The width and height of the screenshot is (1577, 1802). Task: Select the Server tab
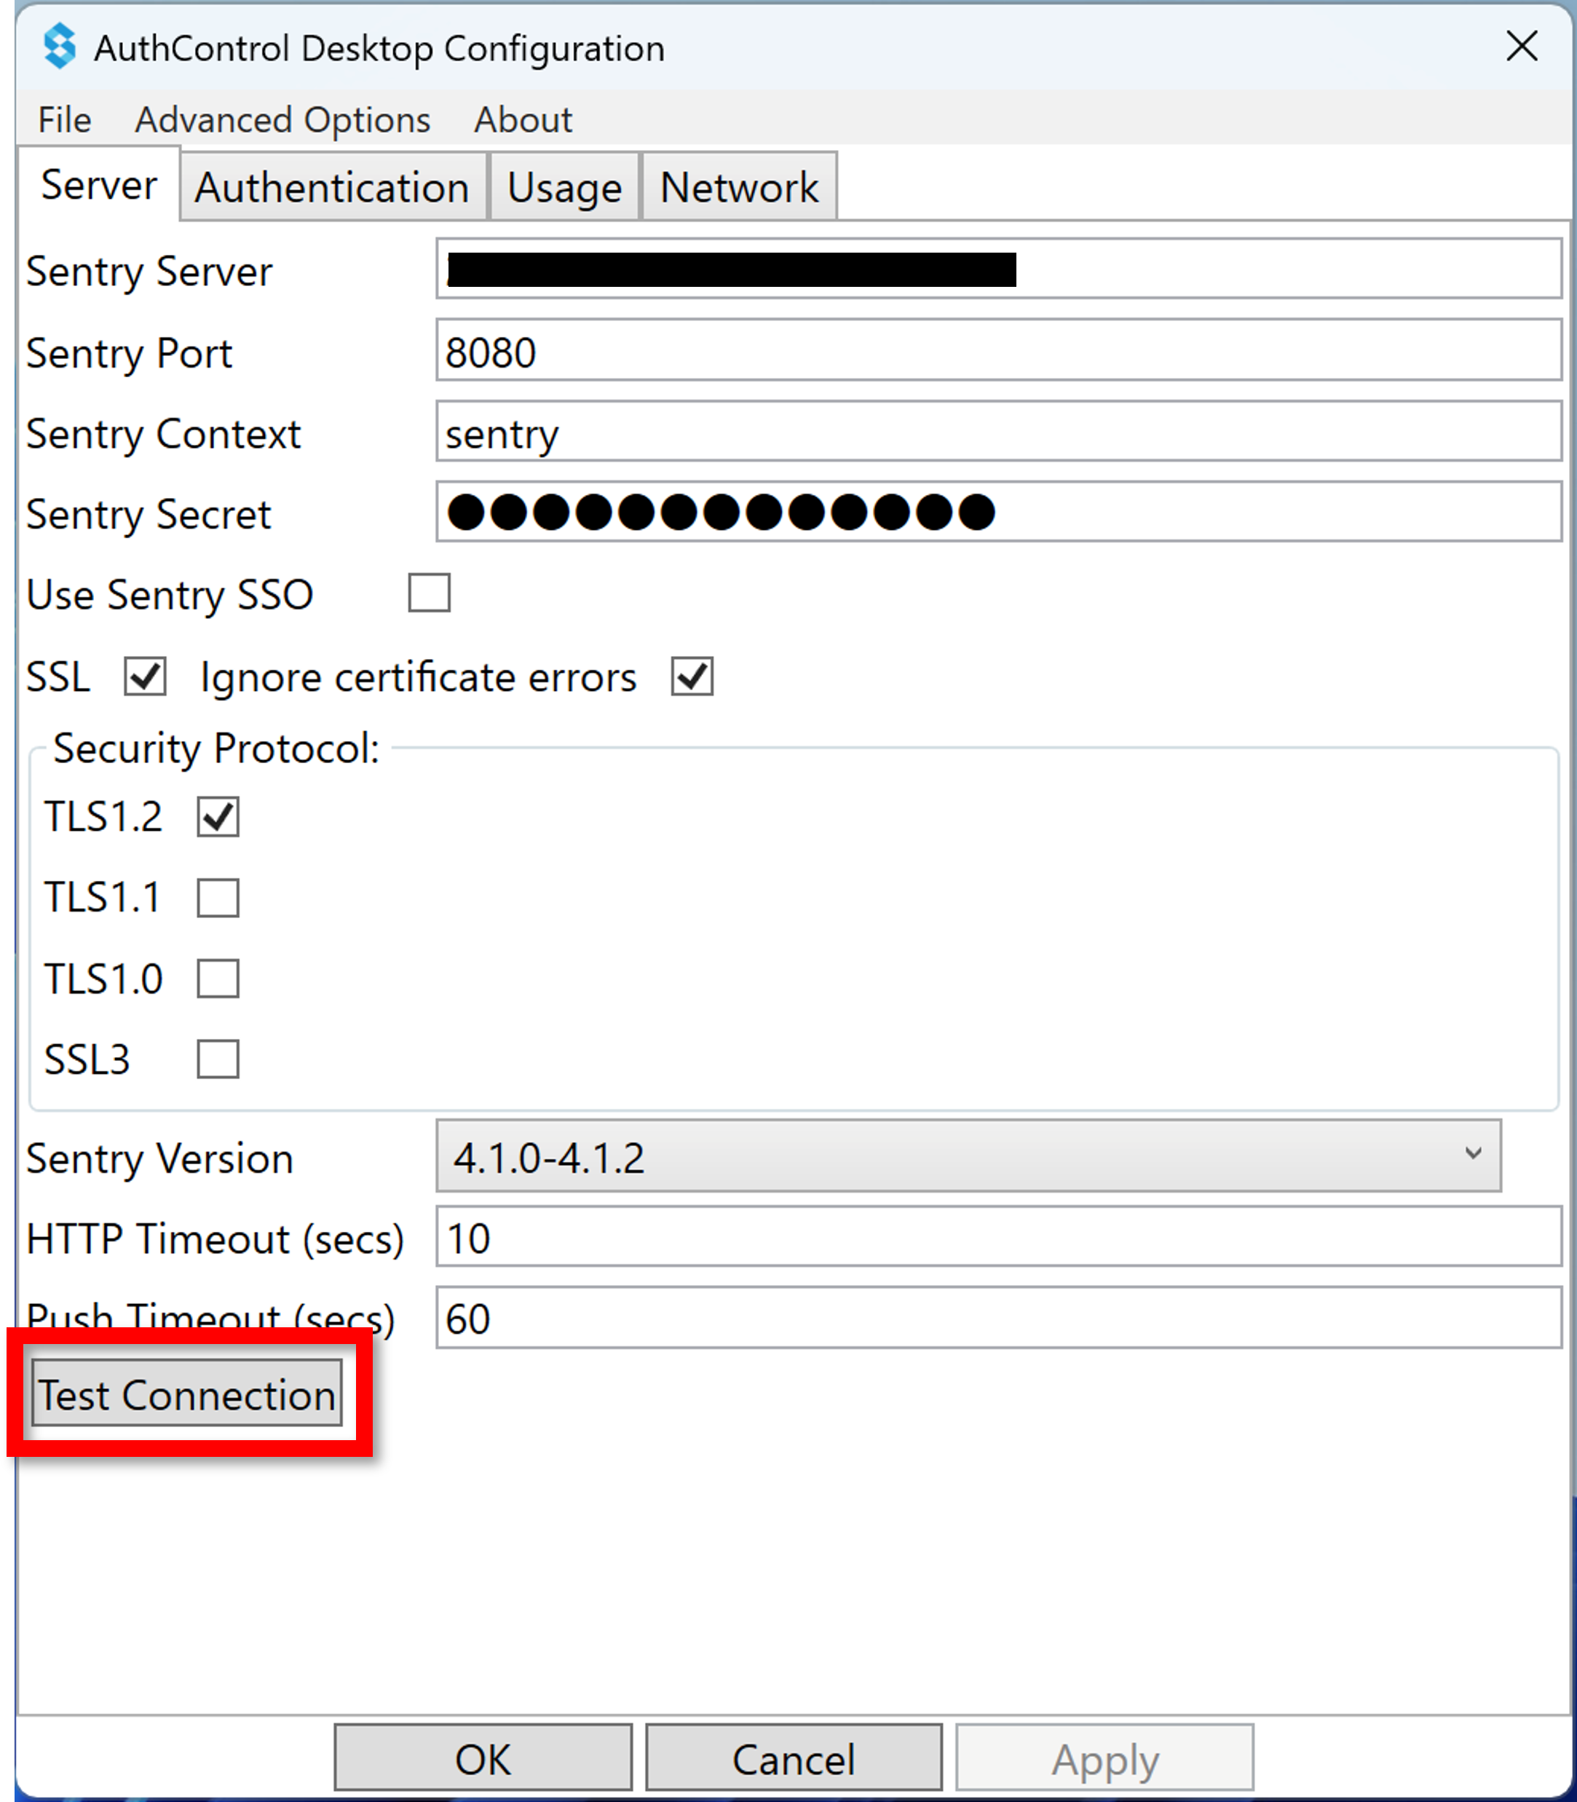pos(98,185)
